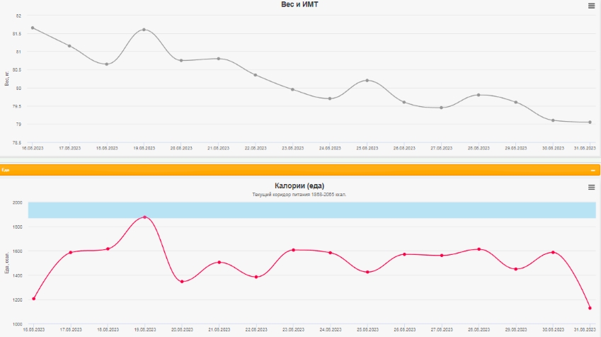Click weight peak point on 19.08.2023
Viewport: 601px width, 337px height.
[144, 30]
